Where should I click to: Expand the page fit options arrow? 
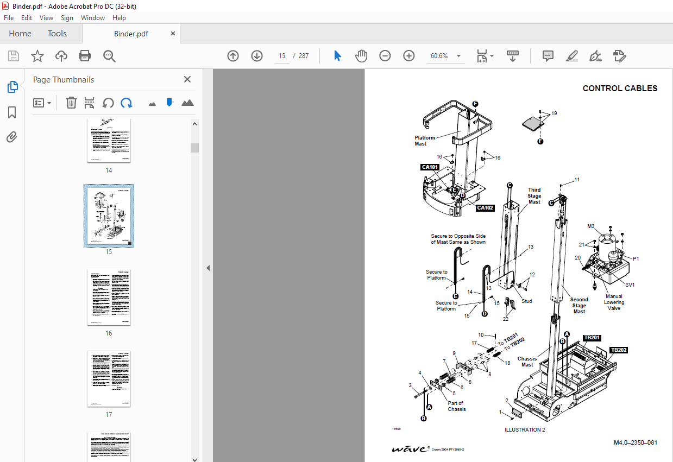[x=492, y=56]
